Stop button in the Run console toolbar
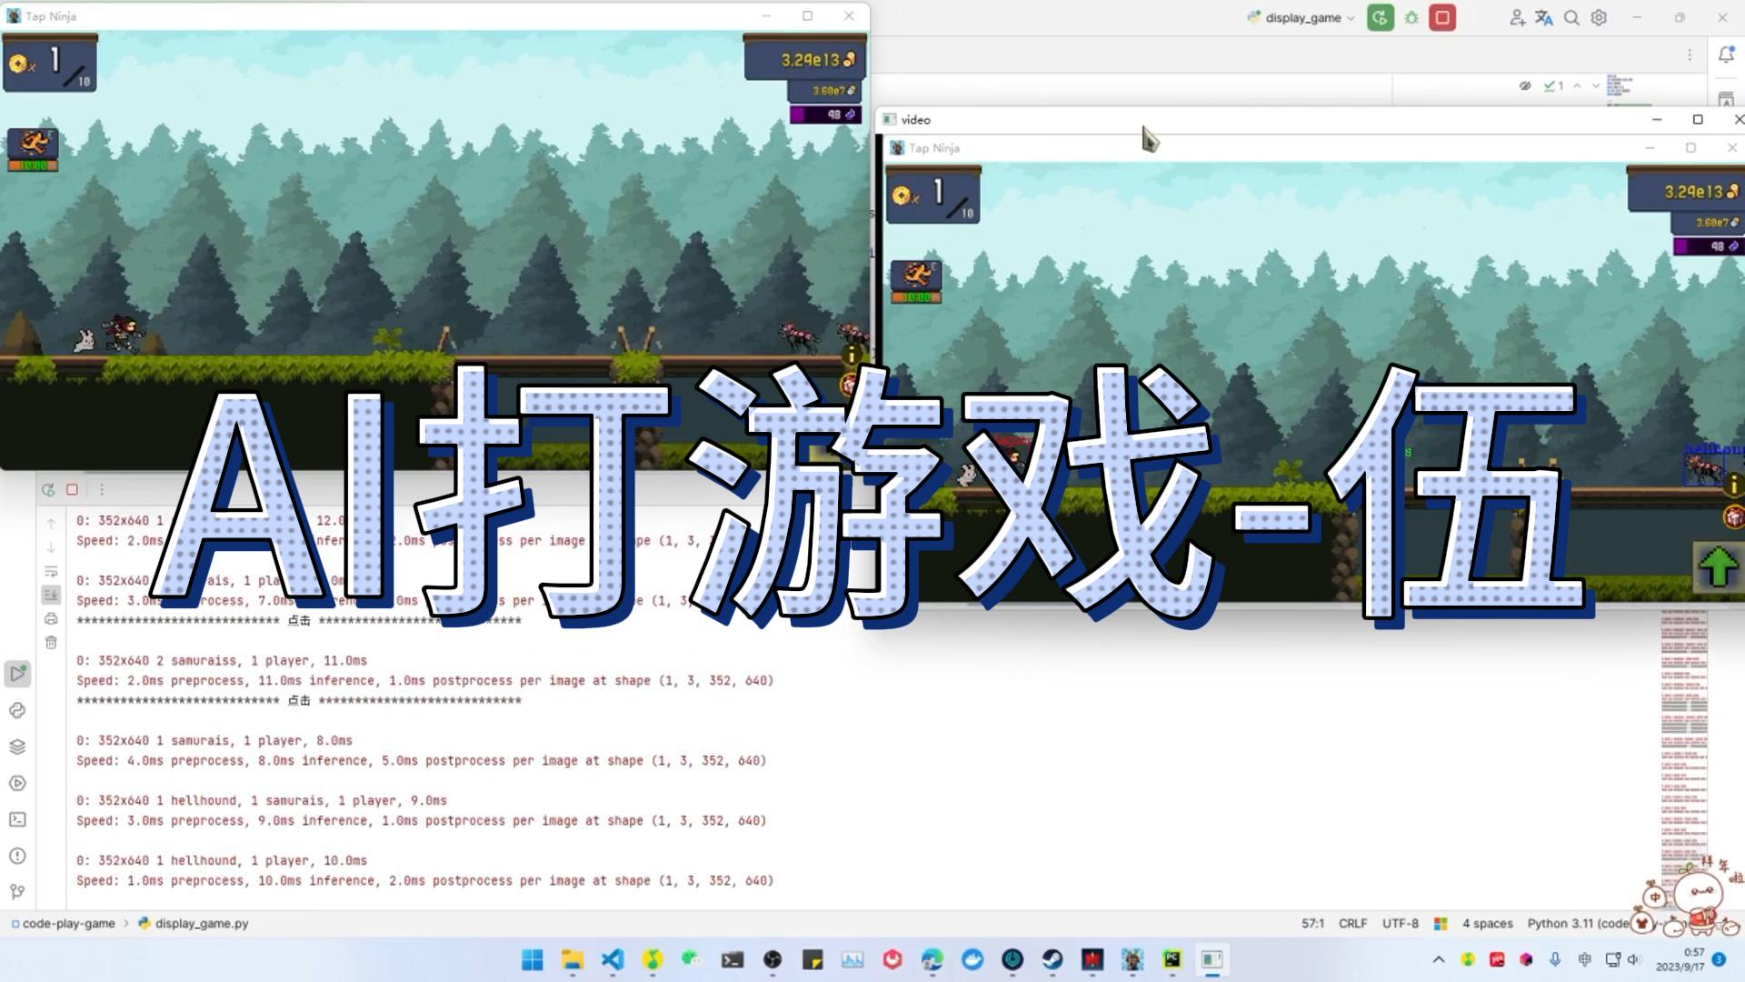Image resolution: width=1745 pixels, height=982 pixels. pos(73,489)
